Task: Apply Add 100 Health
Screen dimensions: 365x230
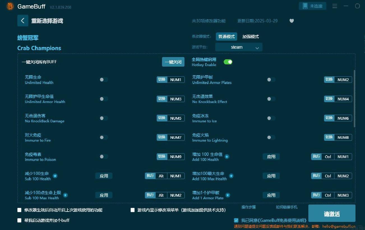Action: point(271,157)
